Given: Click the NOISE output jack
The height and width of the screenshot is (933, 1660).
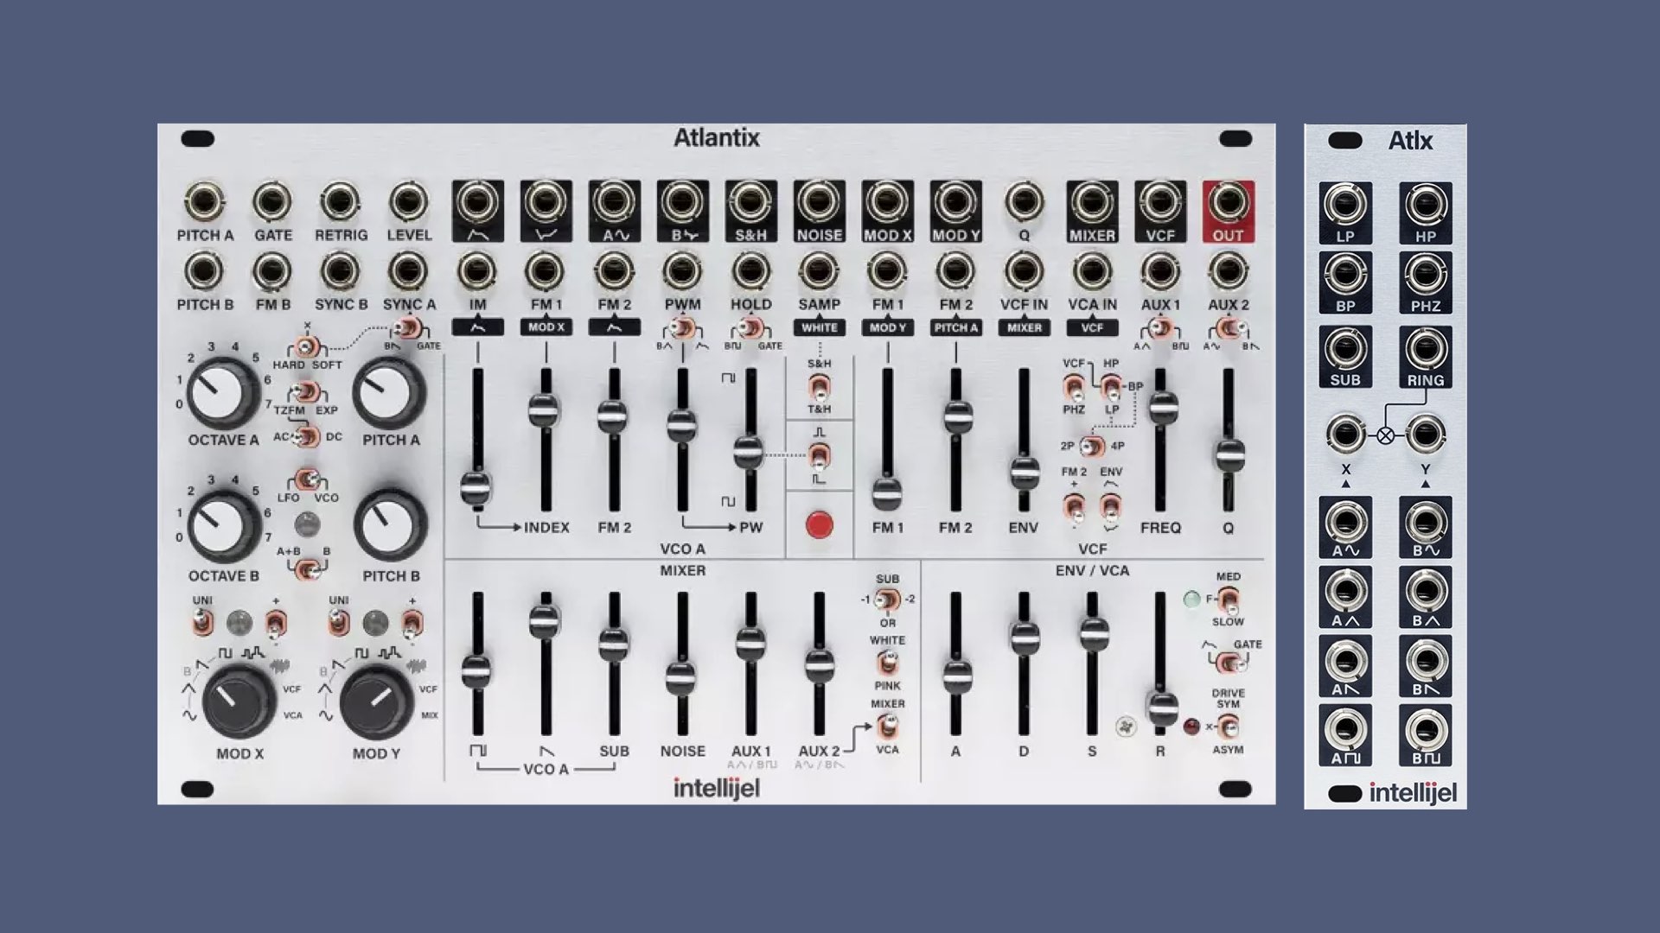Looking at the screenshot, I should tap(819, 204).
